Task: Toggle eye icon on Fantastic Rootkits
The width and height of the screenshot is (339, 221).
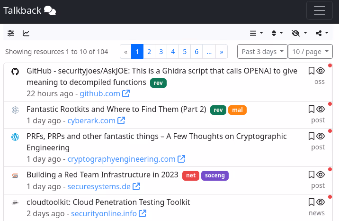Action: (x=321, y=109)
